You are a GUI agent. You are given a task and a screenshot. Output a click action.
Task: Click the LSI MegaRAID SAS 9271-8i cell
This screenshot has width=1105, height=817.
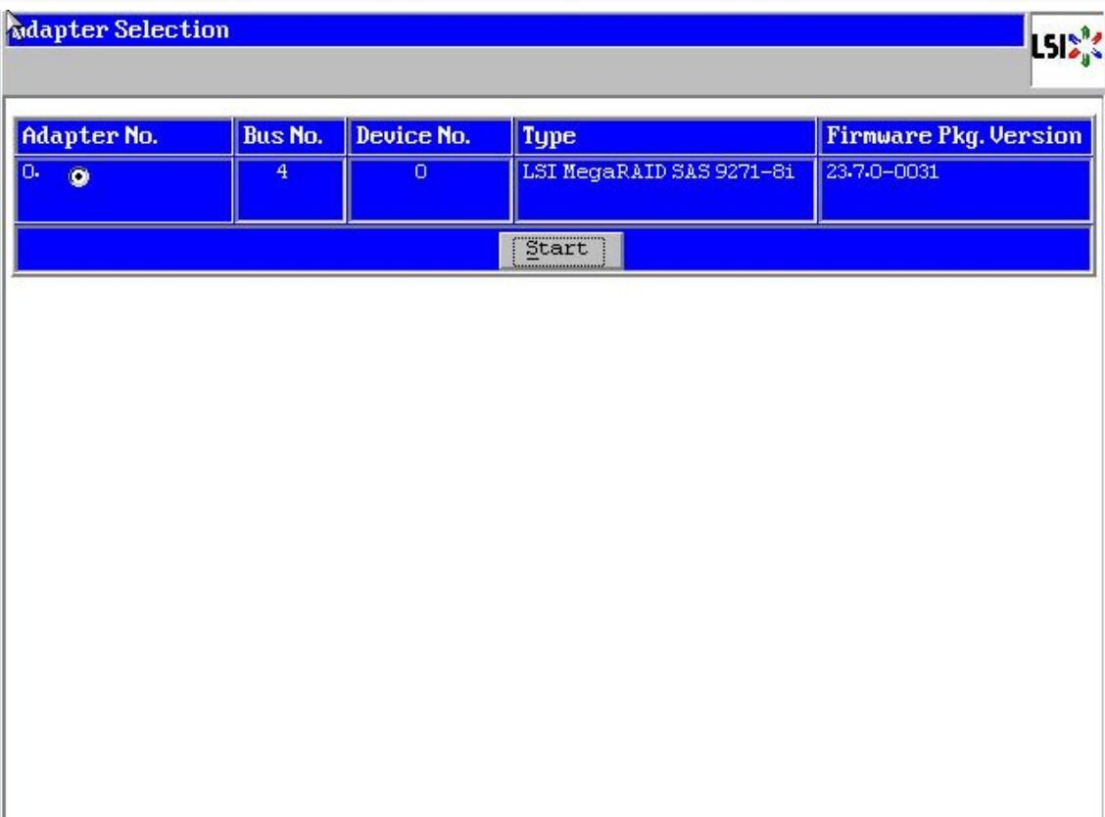(x=665, y=190)
